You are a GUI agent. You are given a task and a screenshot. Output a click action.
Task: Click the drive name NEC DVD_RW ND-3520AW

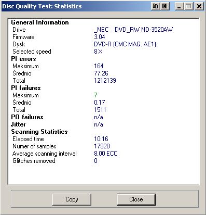click(x=133, y=30)
